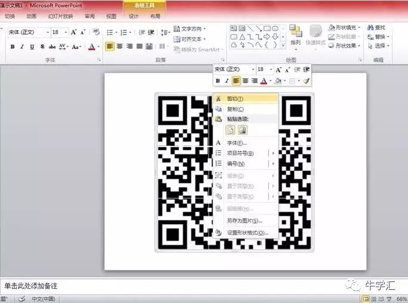This screenshot has width=408, height=303.
Task: Open the 审阅 (Review) ribbon tab
Action: pos(90,16)
